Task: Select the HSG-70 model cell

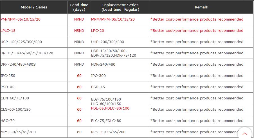Action: [8, 121]
